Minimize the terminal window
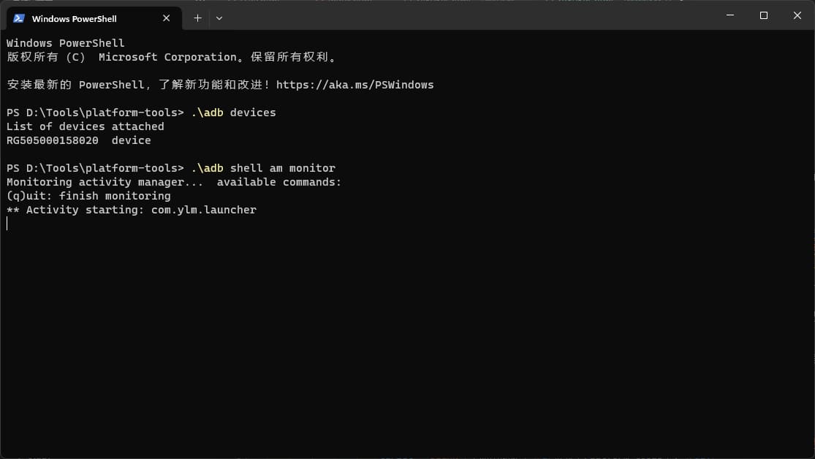This screenshot has width=815, height=459. point(730,15)
